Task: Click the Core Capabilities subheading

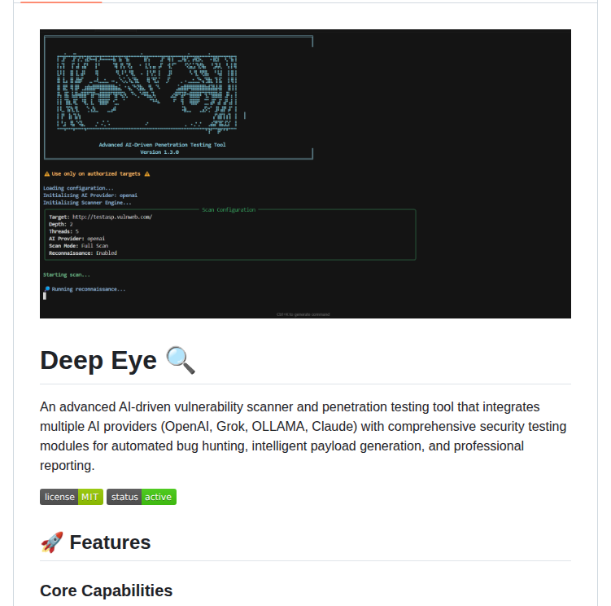Action: 106,591
